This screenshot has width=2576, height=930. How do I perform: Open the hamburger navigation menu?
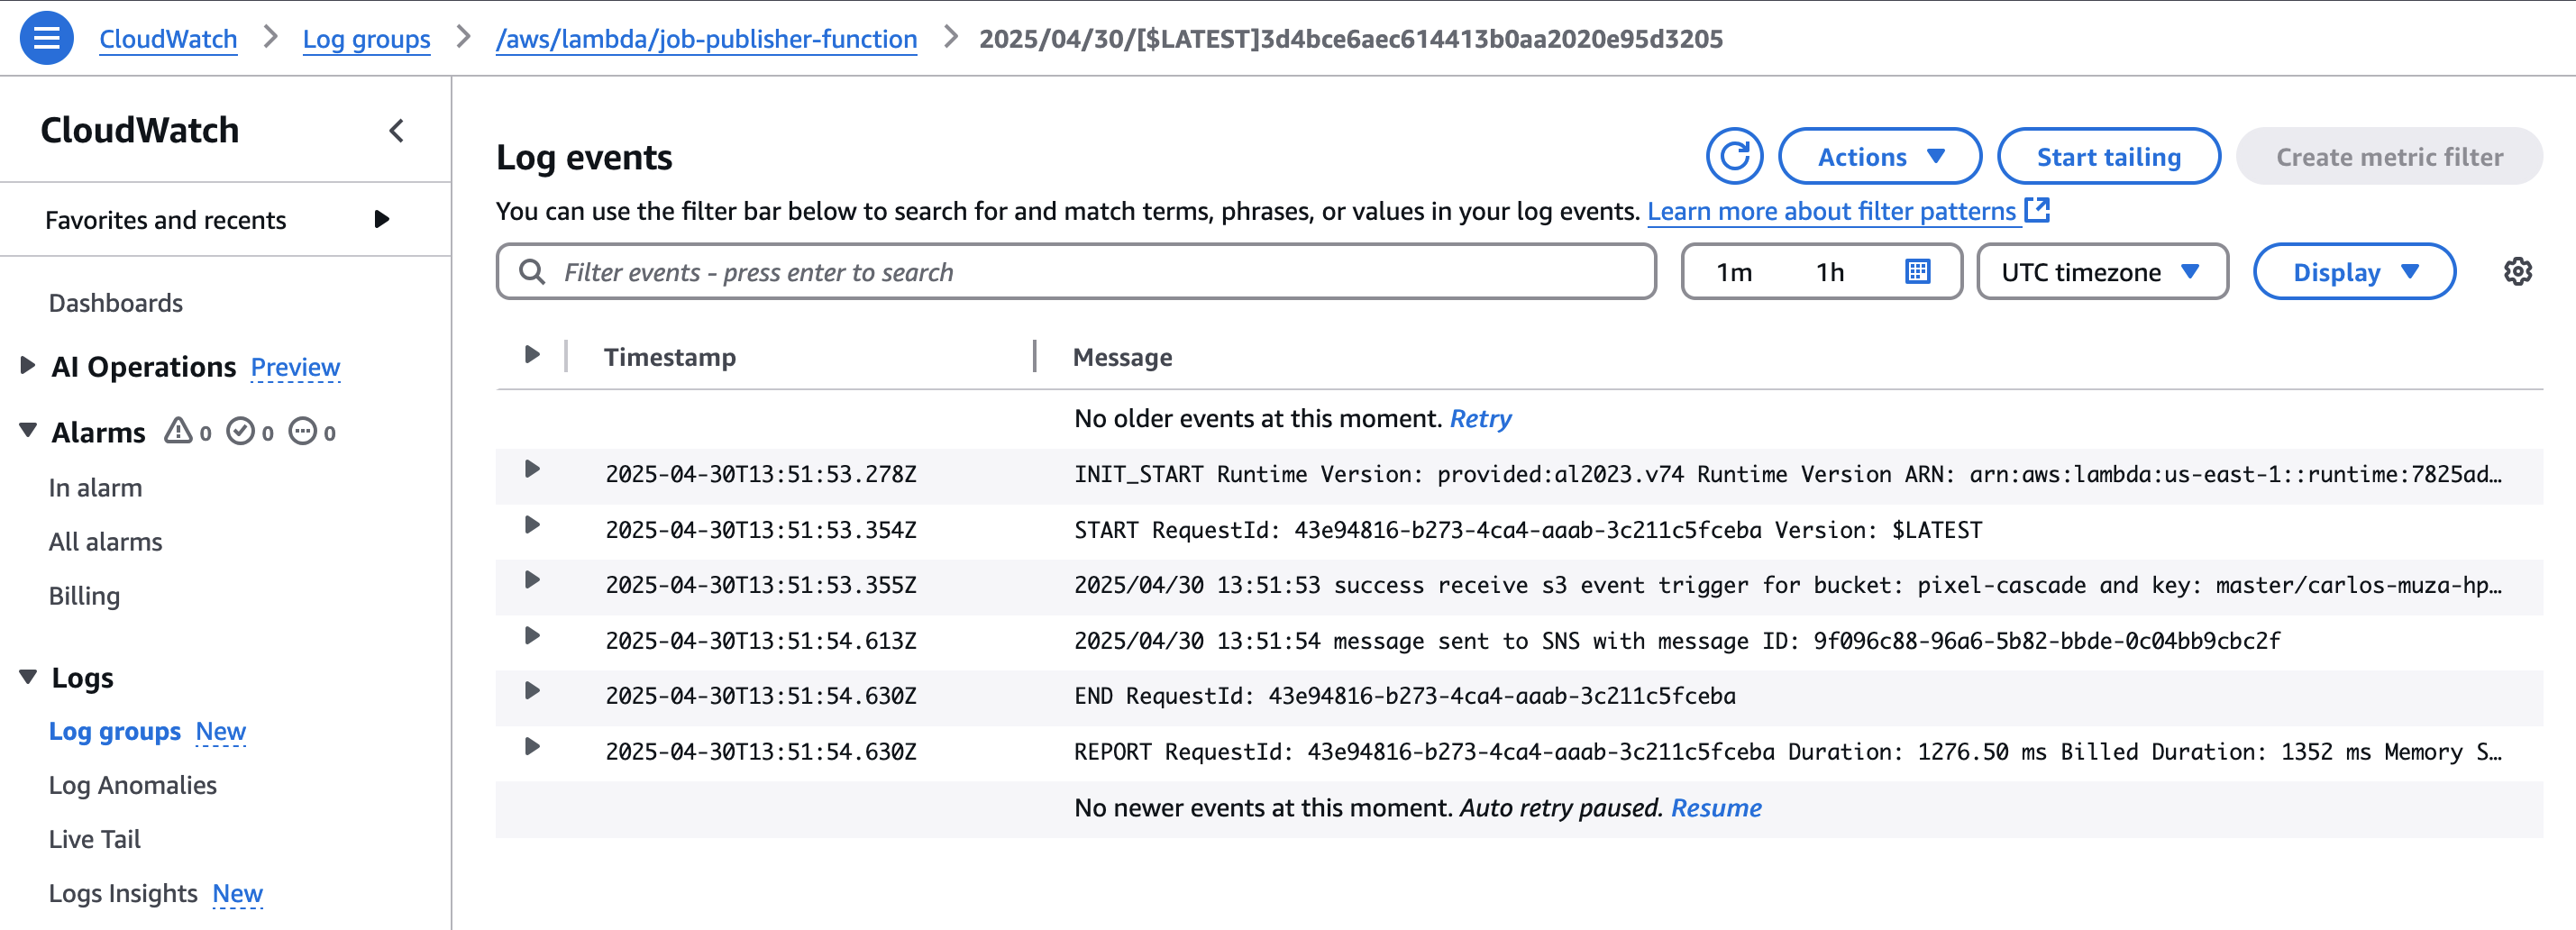tap(46, 38)
